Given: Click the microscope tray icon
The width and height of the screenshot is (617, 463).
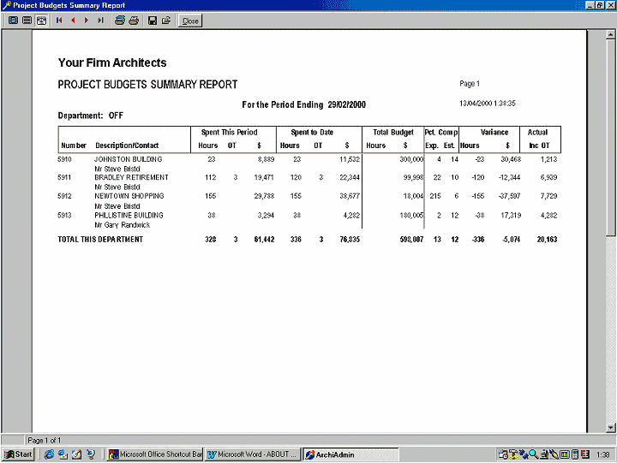Looking at the screenshot, I should (544, 454).
